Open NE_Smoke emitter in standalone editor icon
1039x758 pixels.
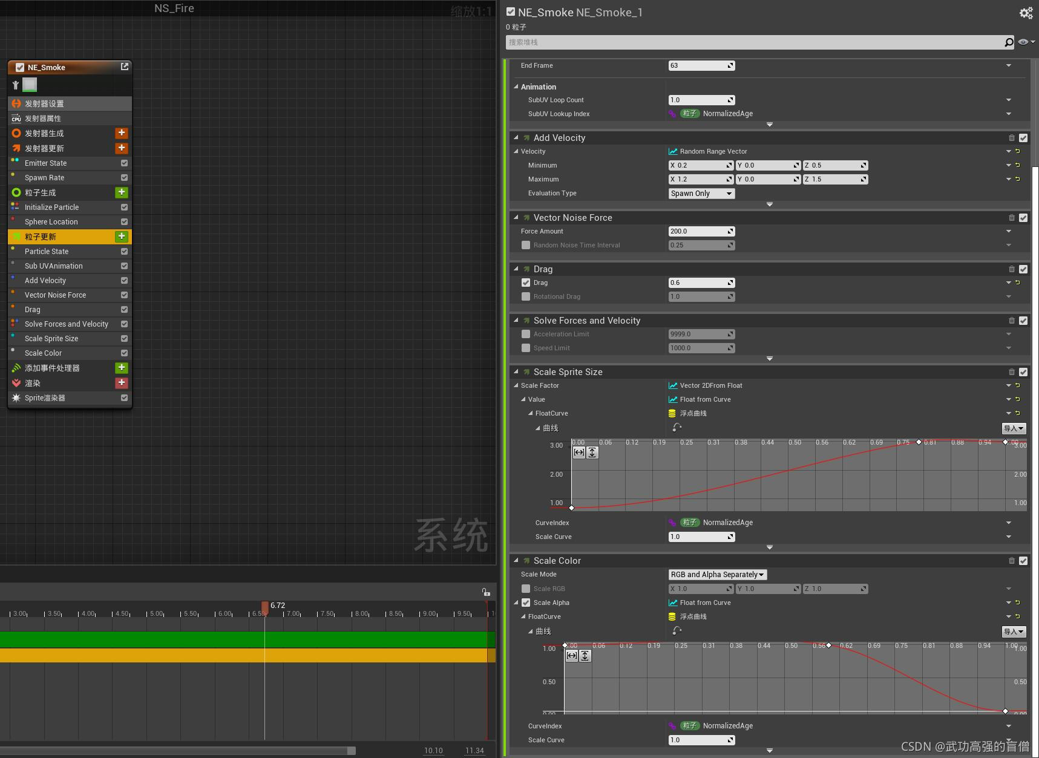[125, 67]
